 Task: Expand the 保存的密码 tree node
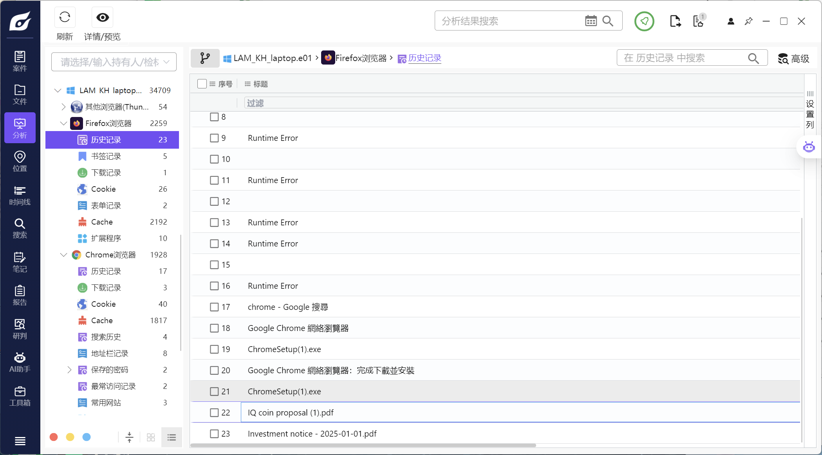coord(69,370)
